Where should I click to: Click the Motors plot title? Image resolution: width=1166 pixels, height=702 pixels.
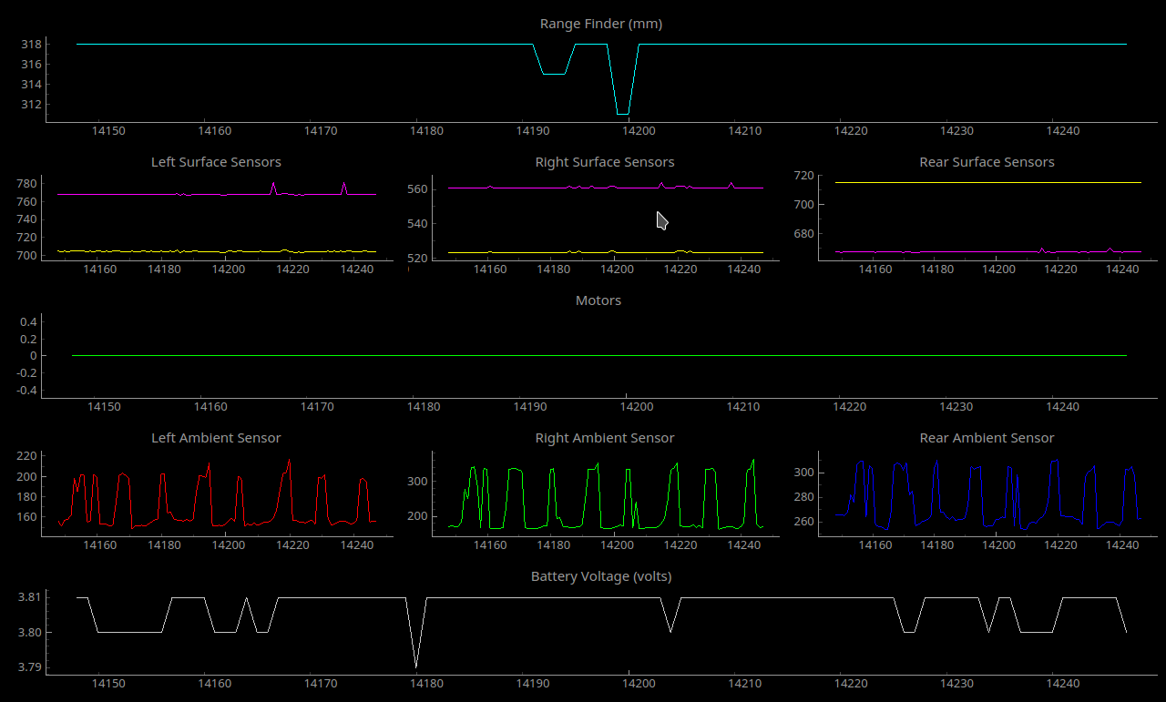tap(598, 300)
